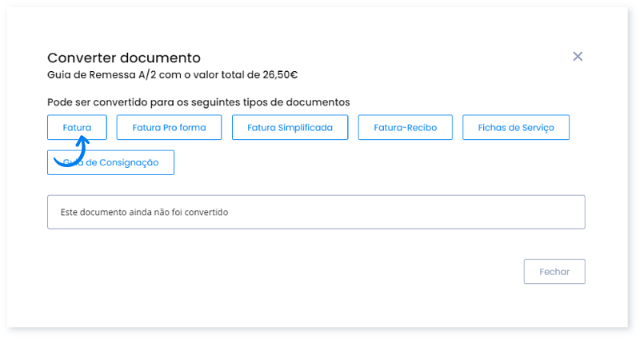Screen dimensions: 640x339
Task: Open service sheets conversion option
Action: 515,128
